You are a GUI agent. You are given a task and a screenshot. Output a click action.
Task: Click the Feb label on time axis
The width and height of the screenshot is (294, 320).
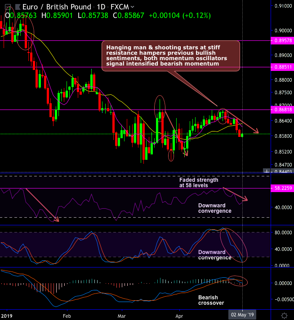(x=67, y=316)
